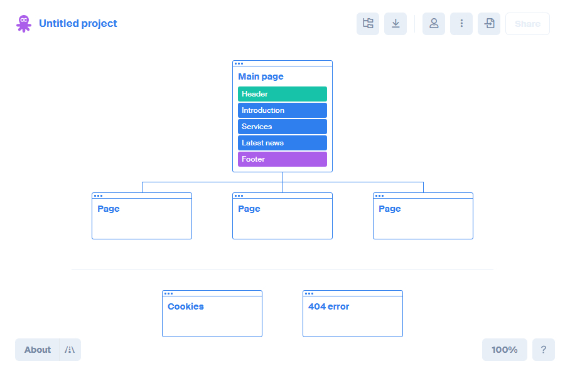Open the 404 error page dots menu
Image resolution: width=565 pixels, height=376 pixels.
(309, 293)
